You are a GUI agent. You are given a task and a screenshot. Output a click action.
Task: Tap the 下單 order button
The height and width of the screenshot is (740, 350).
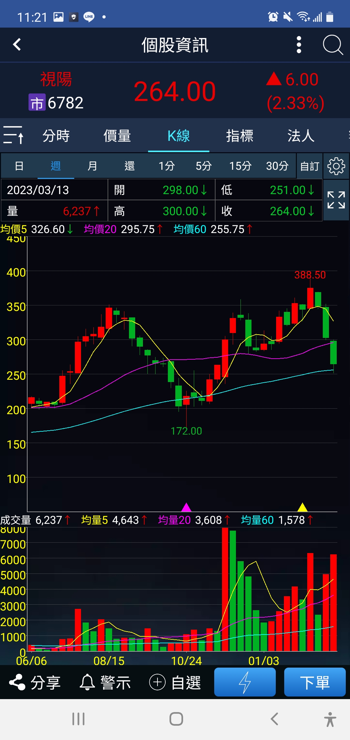315,682
